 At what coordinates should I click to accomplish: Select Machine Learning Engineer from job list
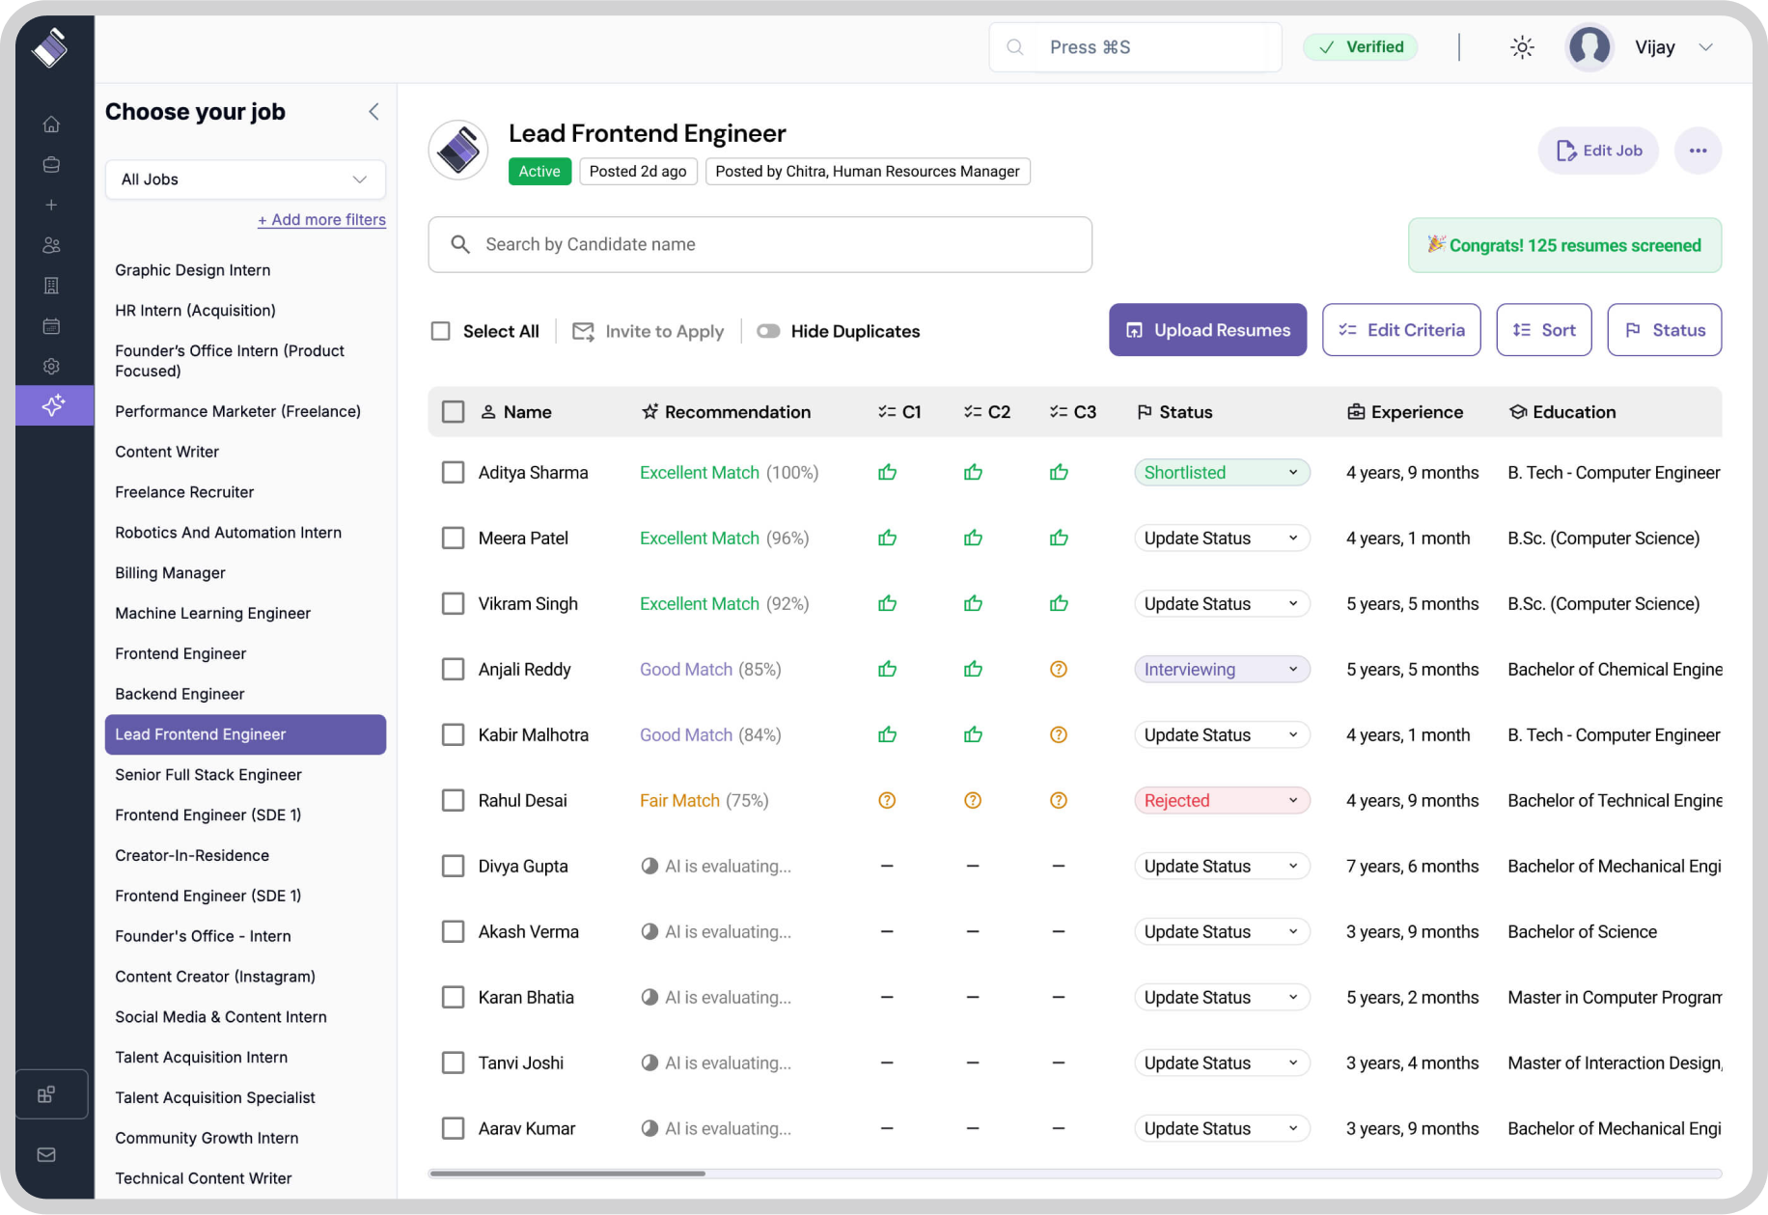click(x=212, y=613)
